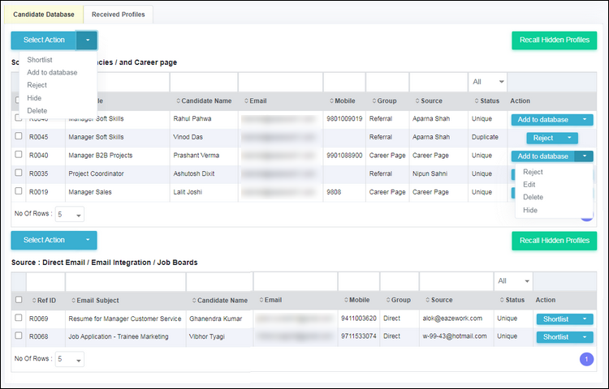
Task: Click Reject button for Vinod Das
Action: [x=543, y=138]
